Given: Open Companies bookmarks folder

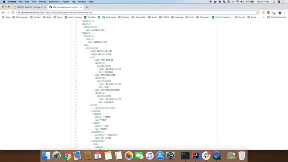Looking at the screenshot, I should [x=203, y=17].
